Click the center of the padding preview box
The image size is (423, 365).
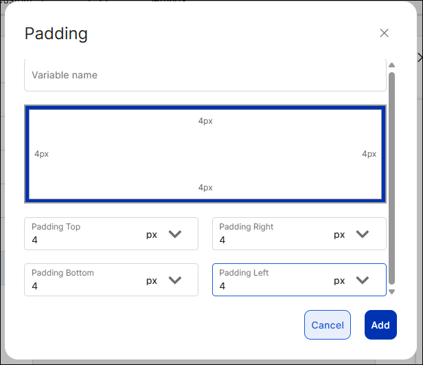click(205, 154)
